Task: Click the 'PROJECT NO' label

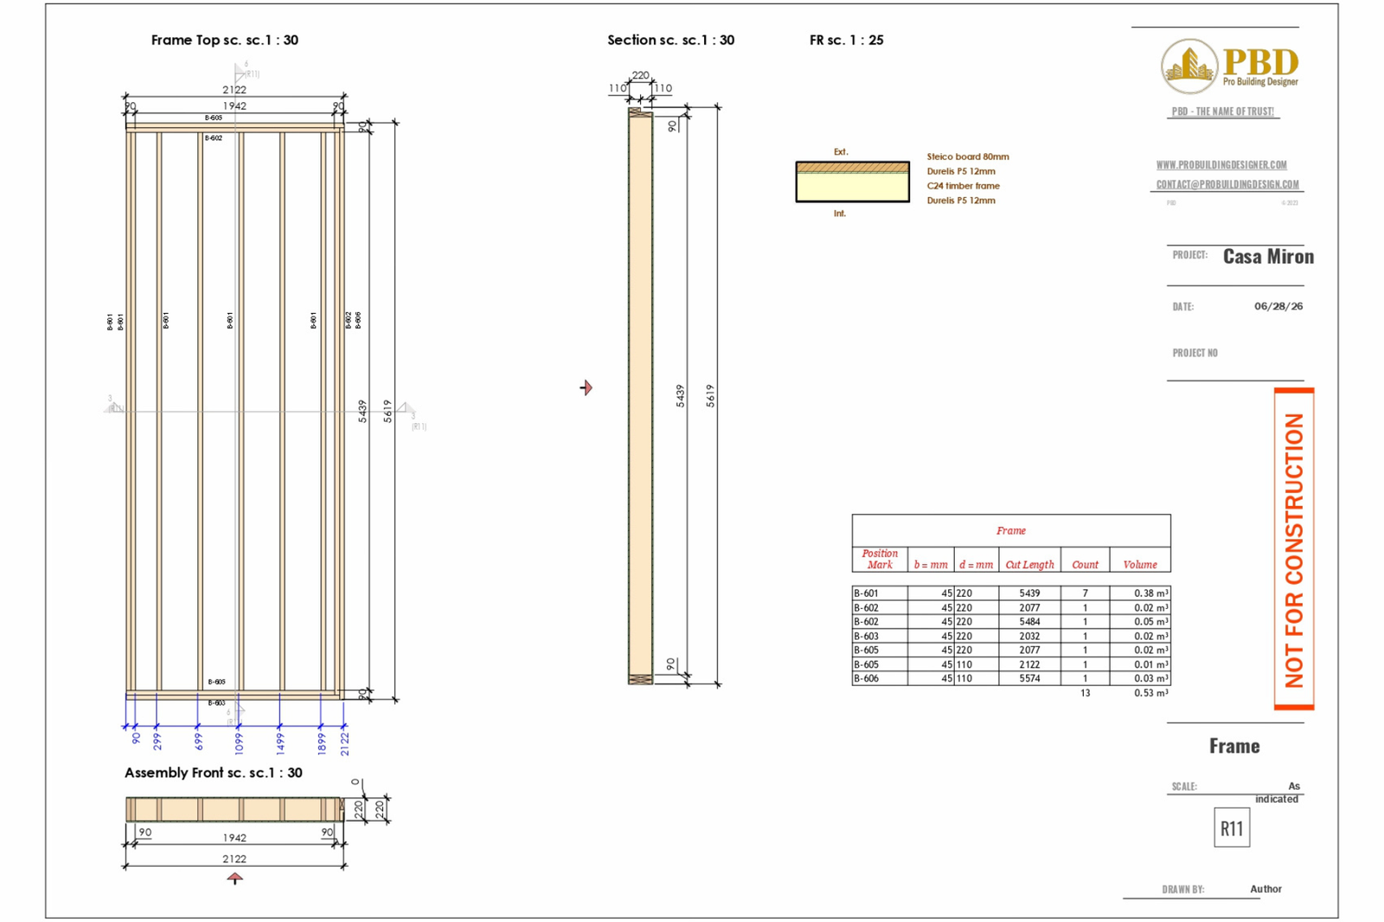Action: coord(1195,353)
